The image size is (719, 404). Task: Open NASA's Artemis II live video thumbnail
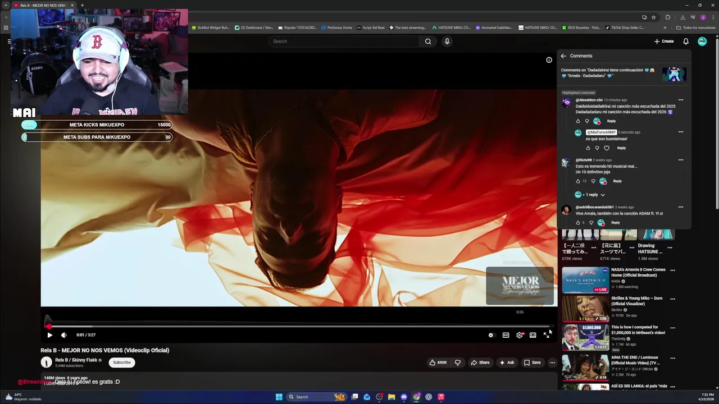click(x=585, y=280)
